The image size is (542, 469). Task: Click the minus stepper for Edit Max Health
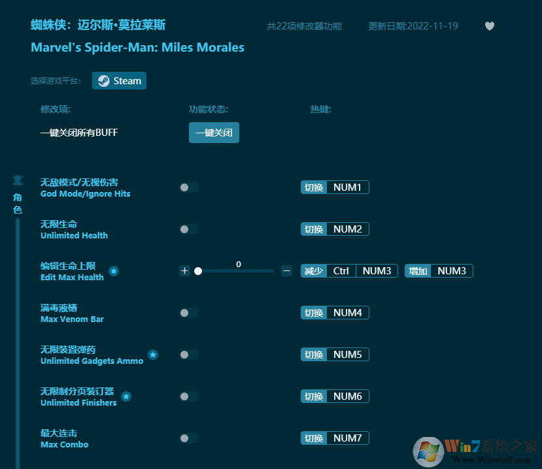(x=286, y=271)
